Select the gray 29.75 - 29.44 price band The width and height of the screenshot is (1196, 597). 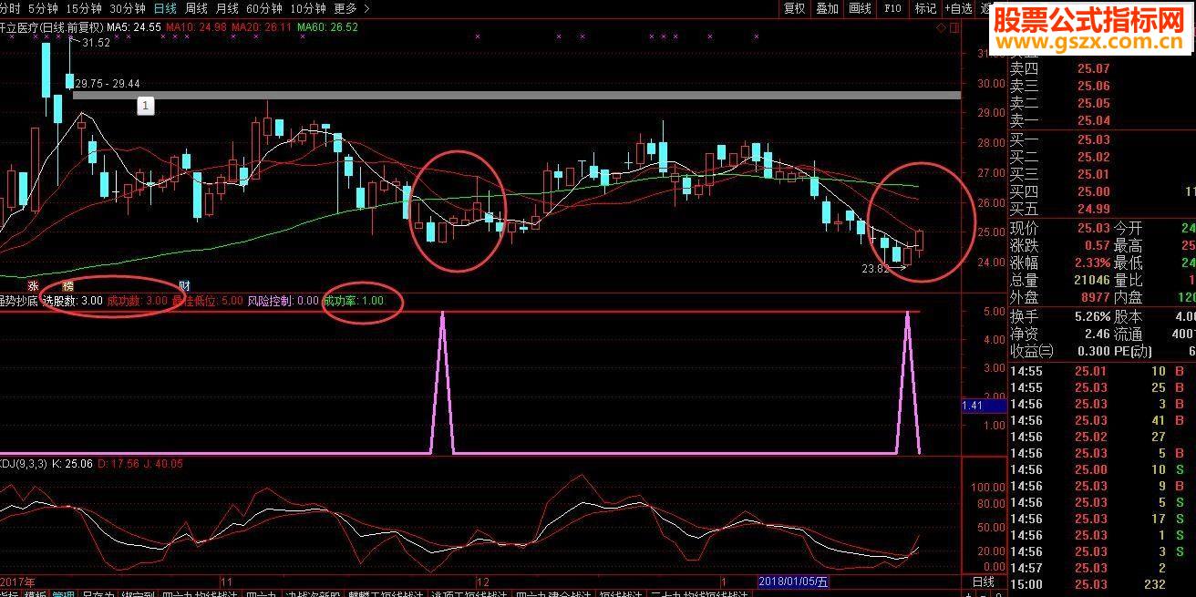click(x=516, y=95)
